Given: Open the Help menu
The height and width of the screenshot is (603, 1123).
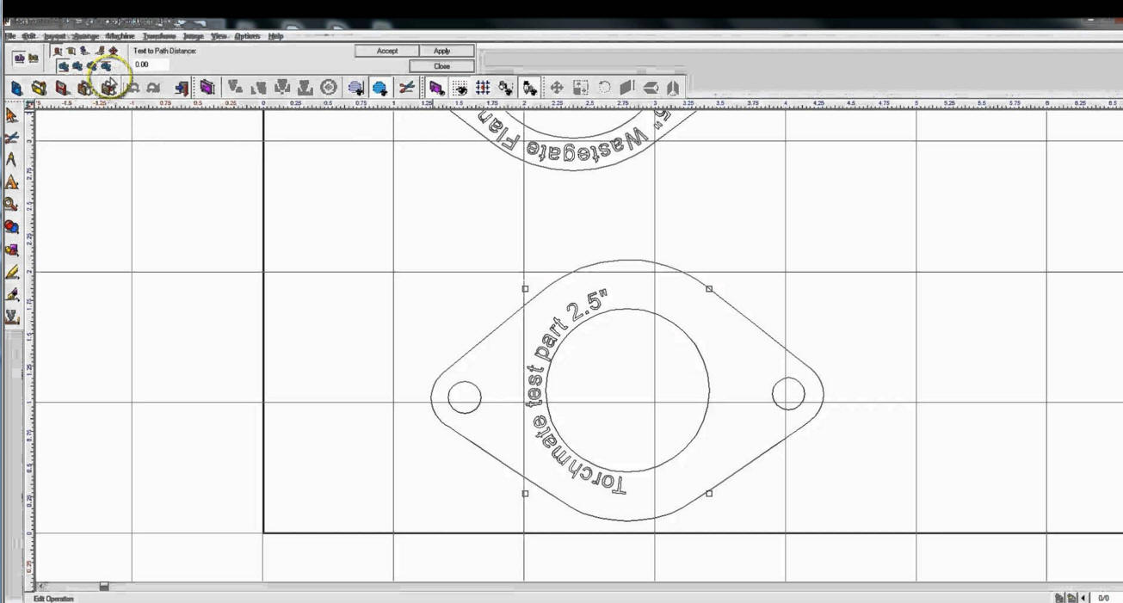Looking at the screenshot, I should point(275,36).
